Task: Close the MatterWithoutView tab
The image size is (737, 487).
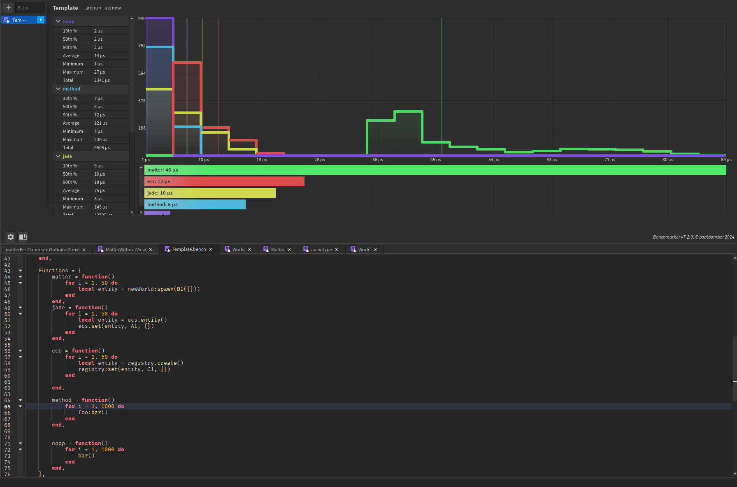Action: point(151,250)
